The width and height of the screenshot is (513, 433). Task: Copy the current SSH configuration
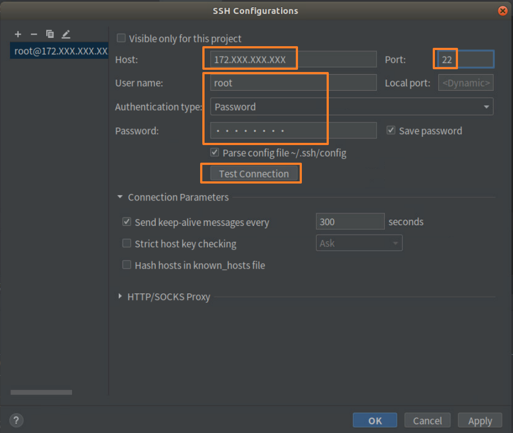click(49, 34)
